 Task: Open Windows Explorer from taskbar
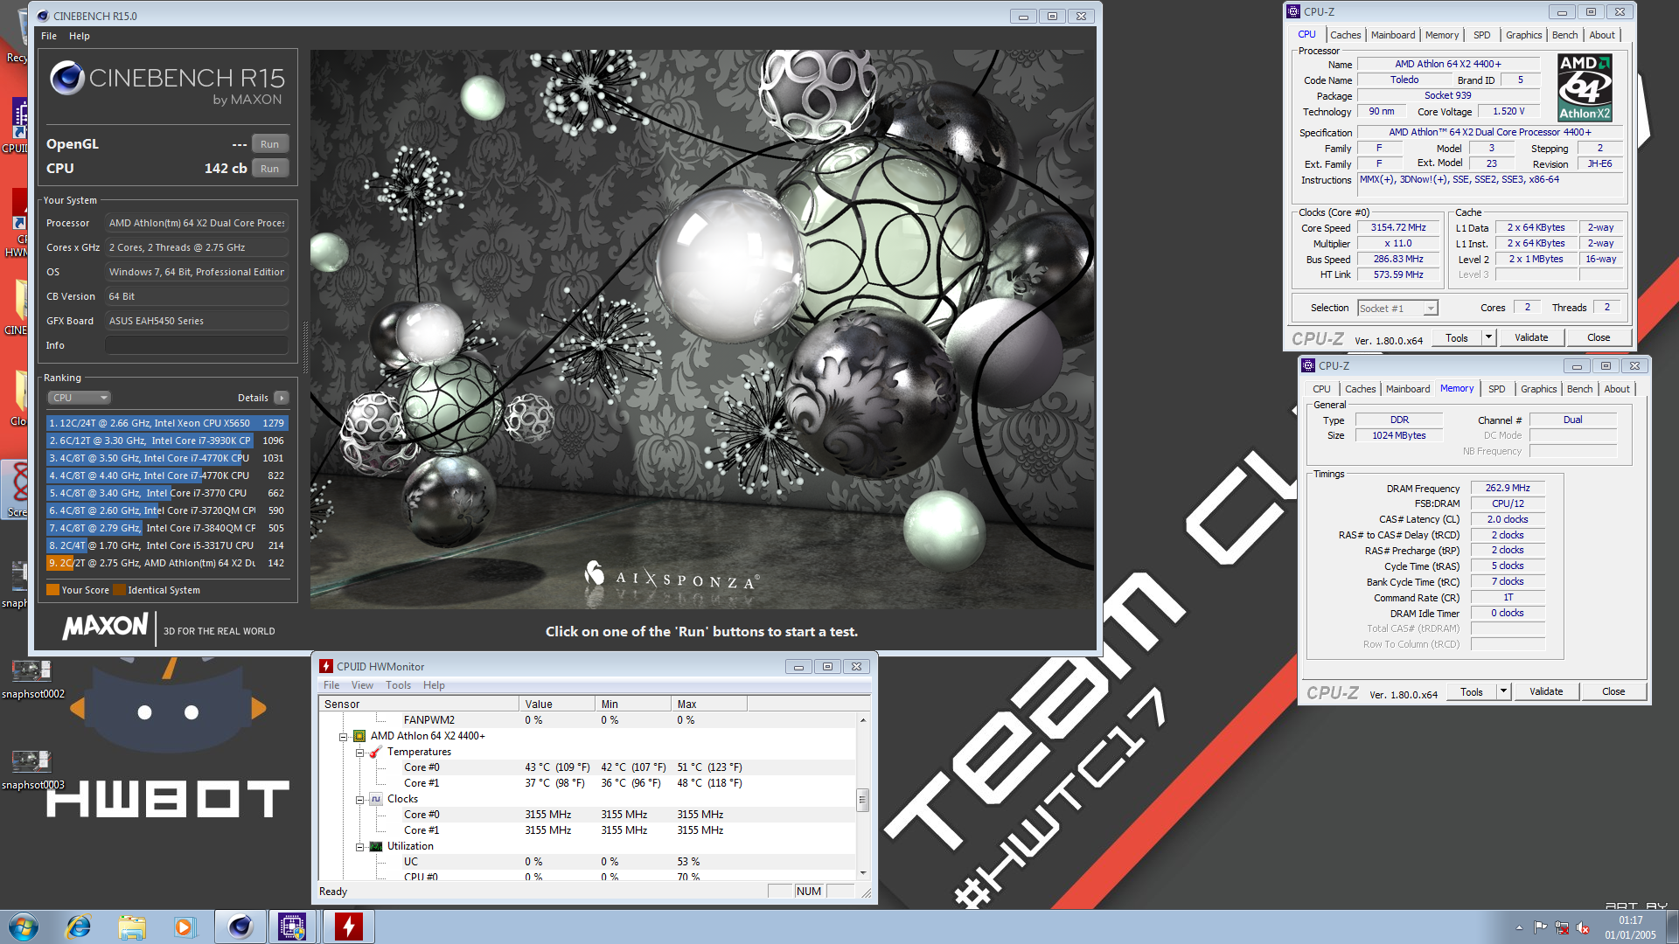[132, 927]
